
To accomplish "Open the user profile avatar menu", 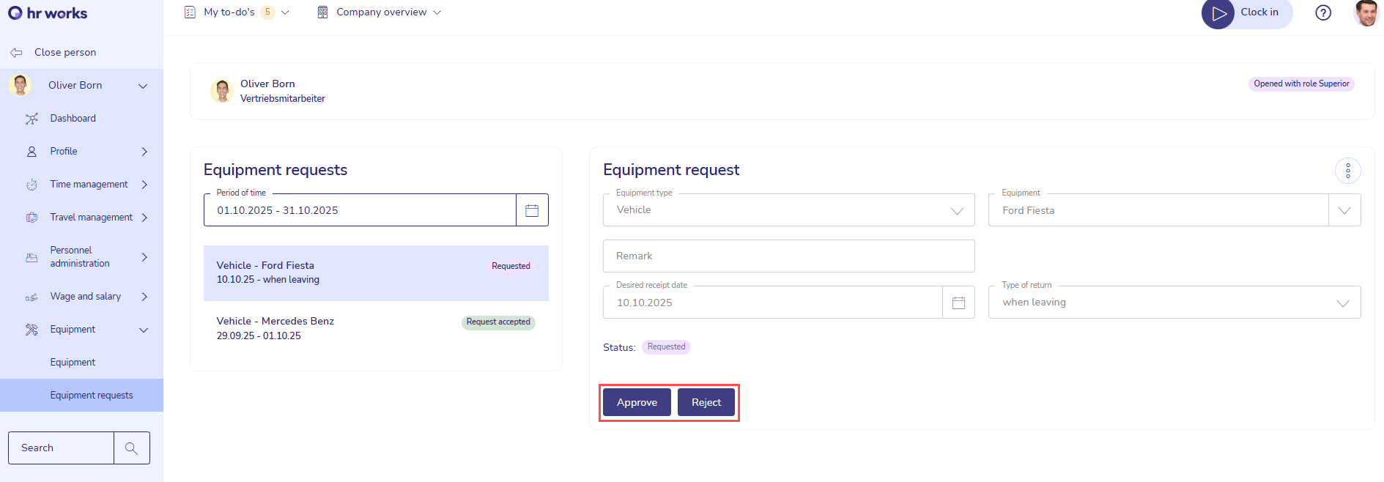I will tap(1366, 12).
